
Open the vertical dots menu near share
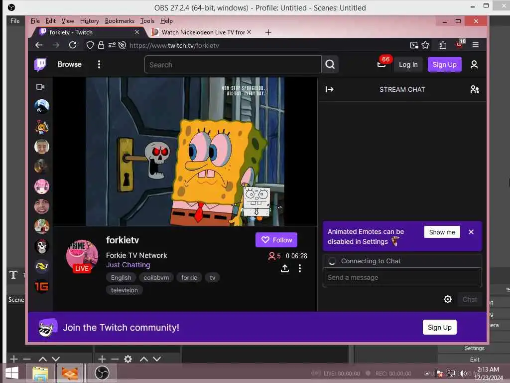(299, 268)
